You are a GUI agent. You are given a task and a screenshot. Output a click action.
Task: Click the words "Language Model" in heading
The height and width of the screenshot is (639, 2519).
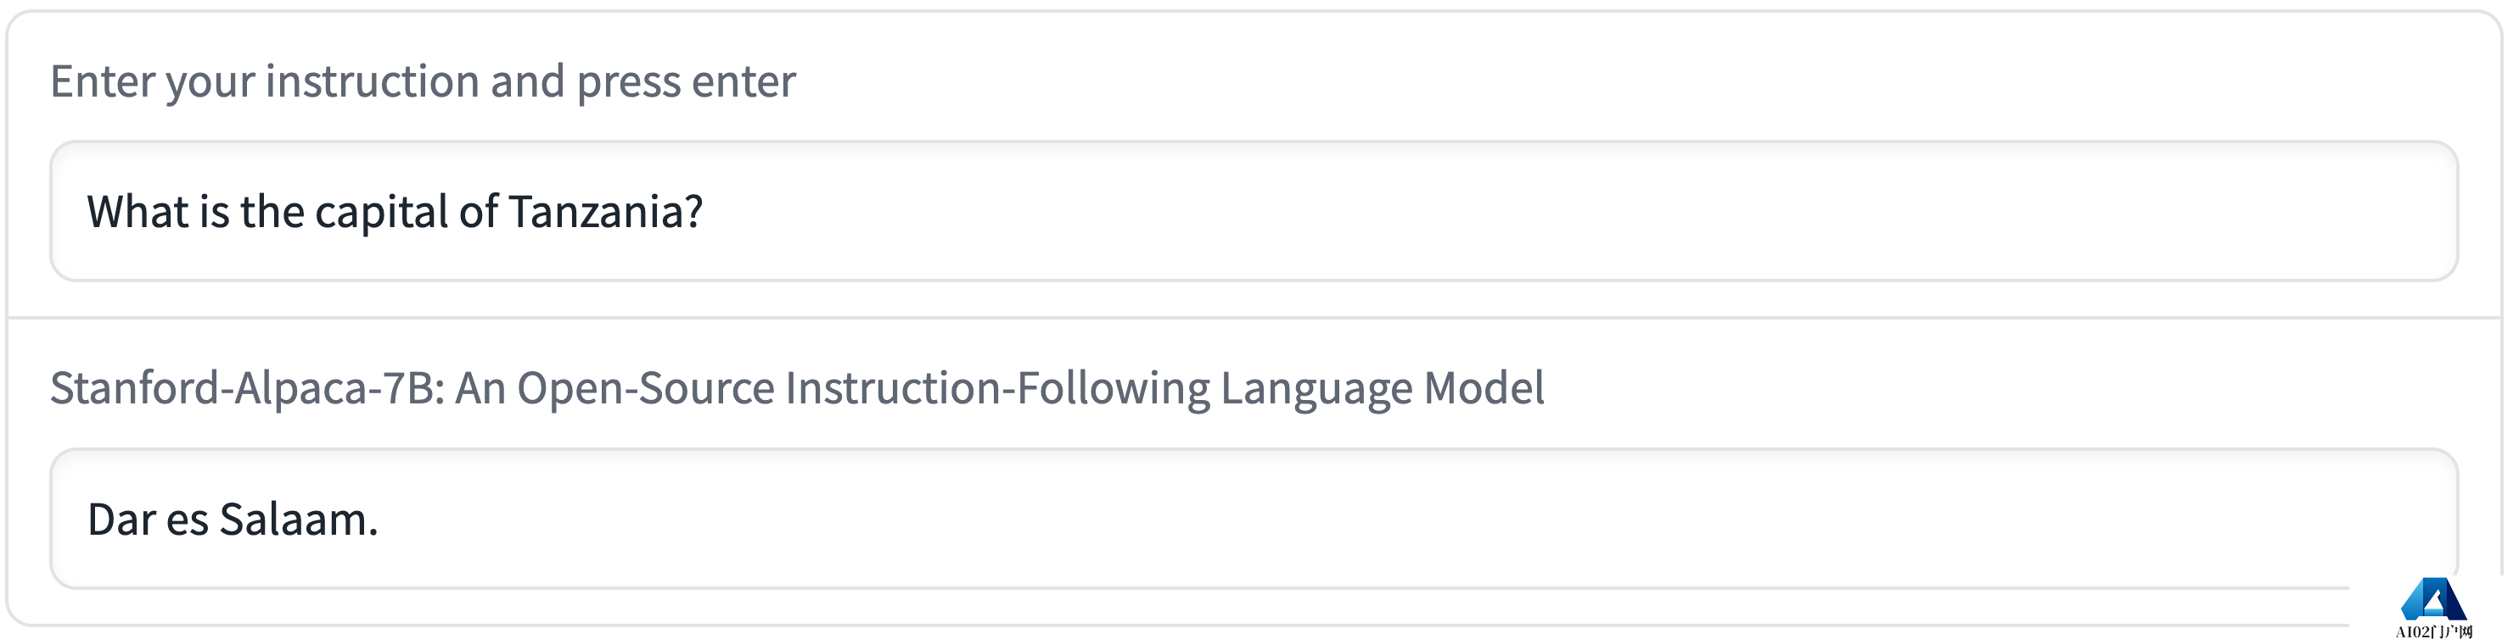tap(1382, 388)
